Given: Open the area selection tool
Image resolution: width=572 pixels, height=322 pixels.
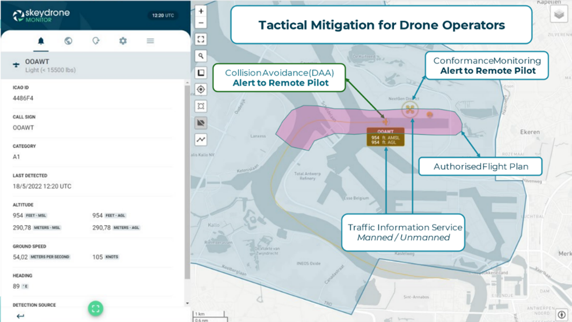Looking at the screenshot, I should [x=201, y=106].
